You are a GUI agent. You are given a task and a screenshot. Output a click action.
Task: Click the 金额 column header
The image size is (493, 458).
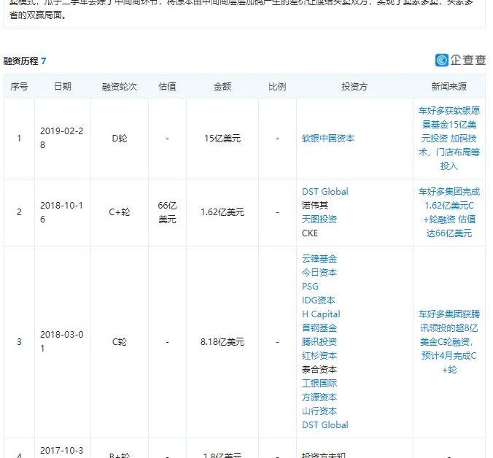click(222, 87)
